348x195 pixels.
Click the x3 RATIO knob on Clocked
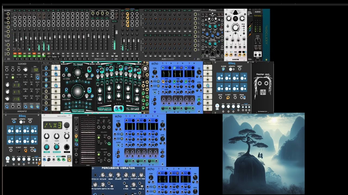tap(7, 85)
